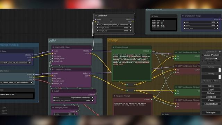Open lora_name dropdown in Load LoRA node
The image size is (222, 125).
(114, 25)
